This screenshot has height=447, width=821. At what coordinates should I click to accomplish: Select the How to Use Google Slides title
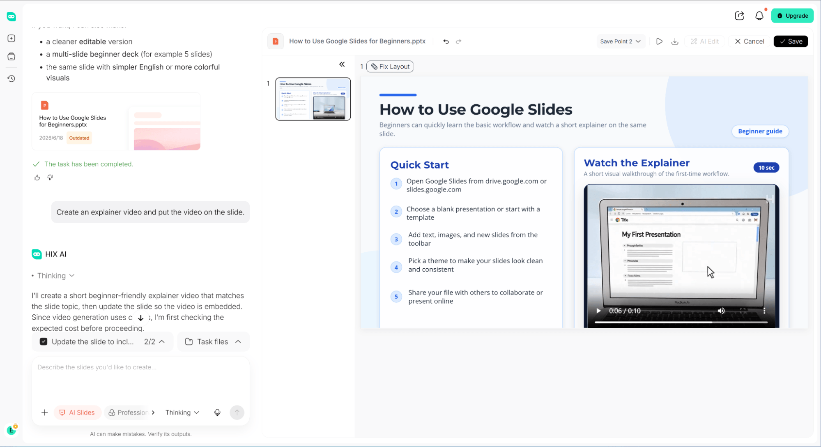[476, 110]
